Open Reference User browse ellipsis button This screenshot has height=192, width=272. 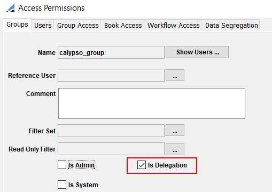(175, 75)
